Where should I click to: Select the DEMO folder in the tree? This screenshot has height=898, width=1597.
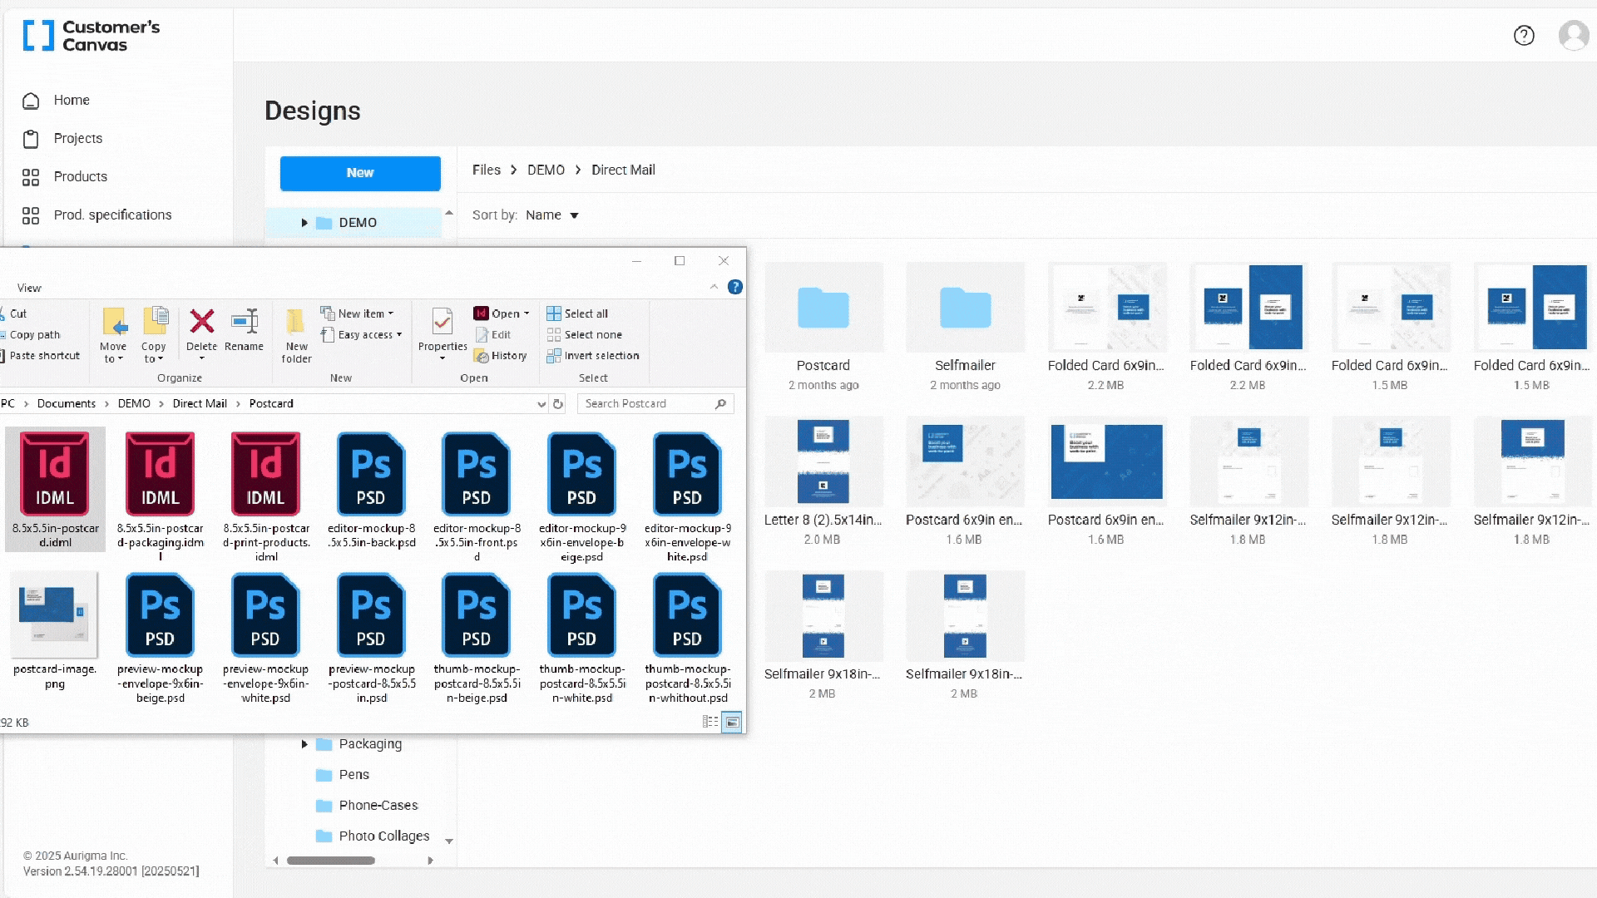pos(358,223)
